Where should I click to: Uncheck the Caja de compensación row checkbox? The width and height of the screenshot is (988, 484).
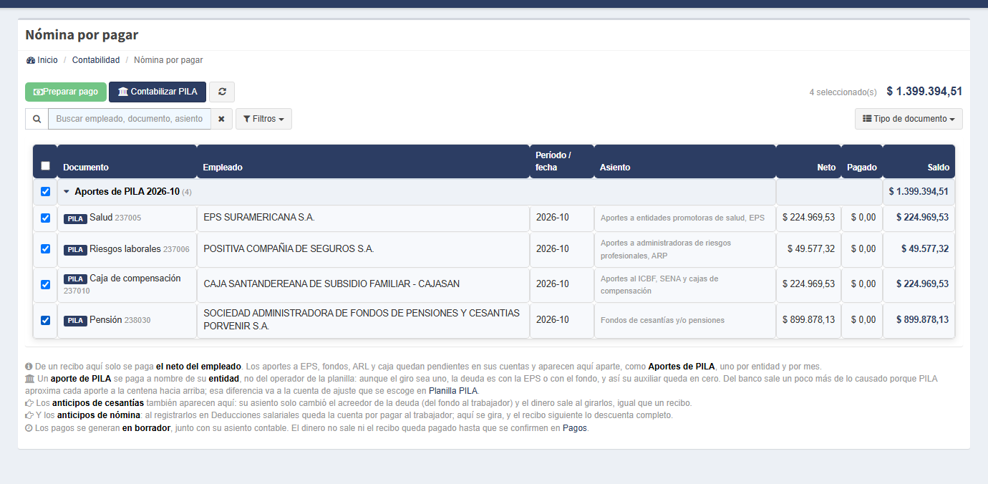(46, 285)
